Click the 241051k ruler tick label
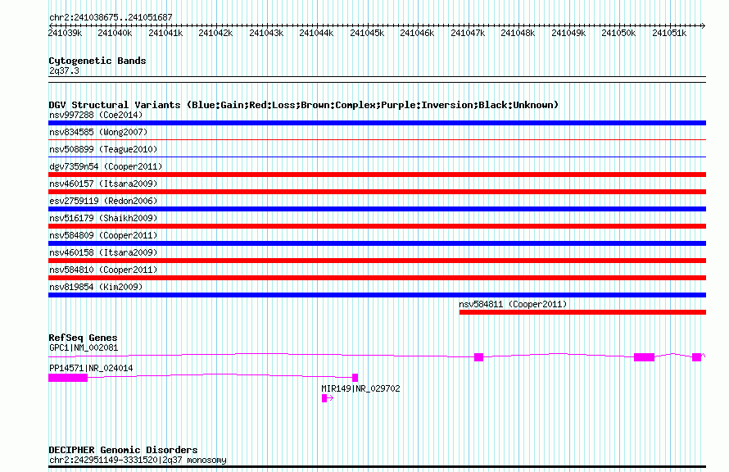729x472 pixels. (669, 33)
